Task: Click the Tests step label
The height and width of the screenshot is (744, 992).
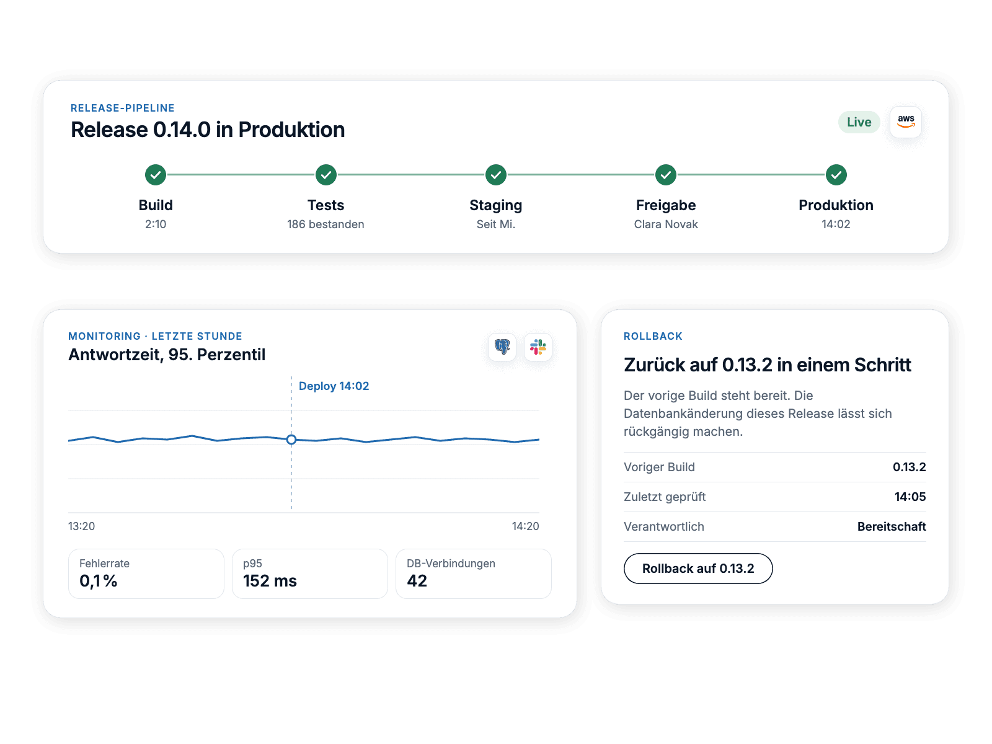Action: tap(326, 205)
